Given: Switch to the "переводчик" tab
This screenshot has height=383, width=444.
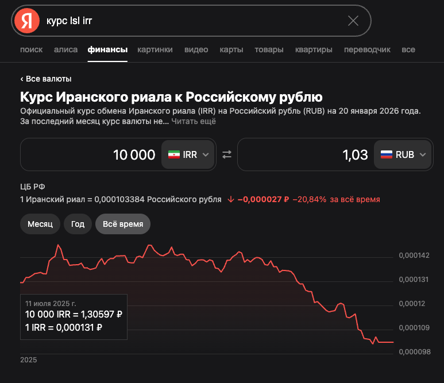Looking at the screenshot, I should click(367, 49).
